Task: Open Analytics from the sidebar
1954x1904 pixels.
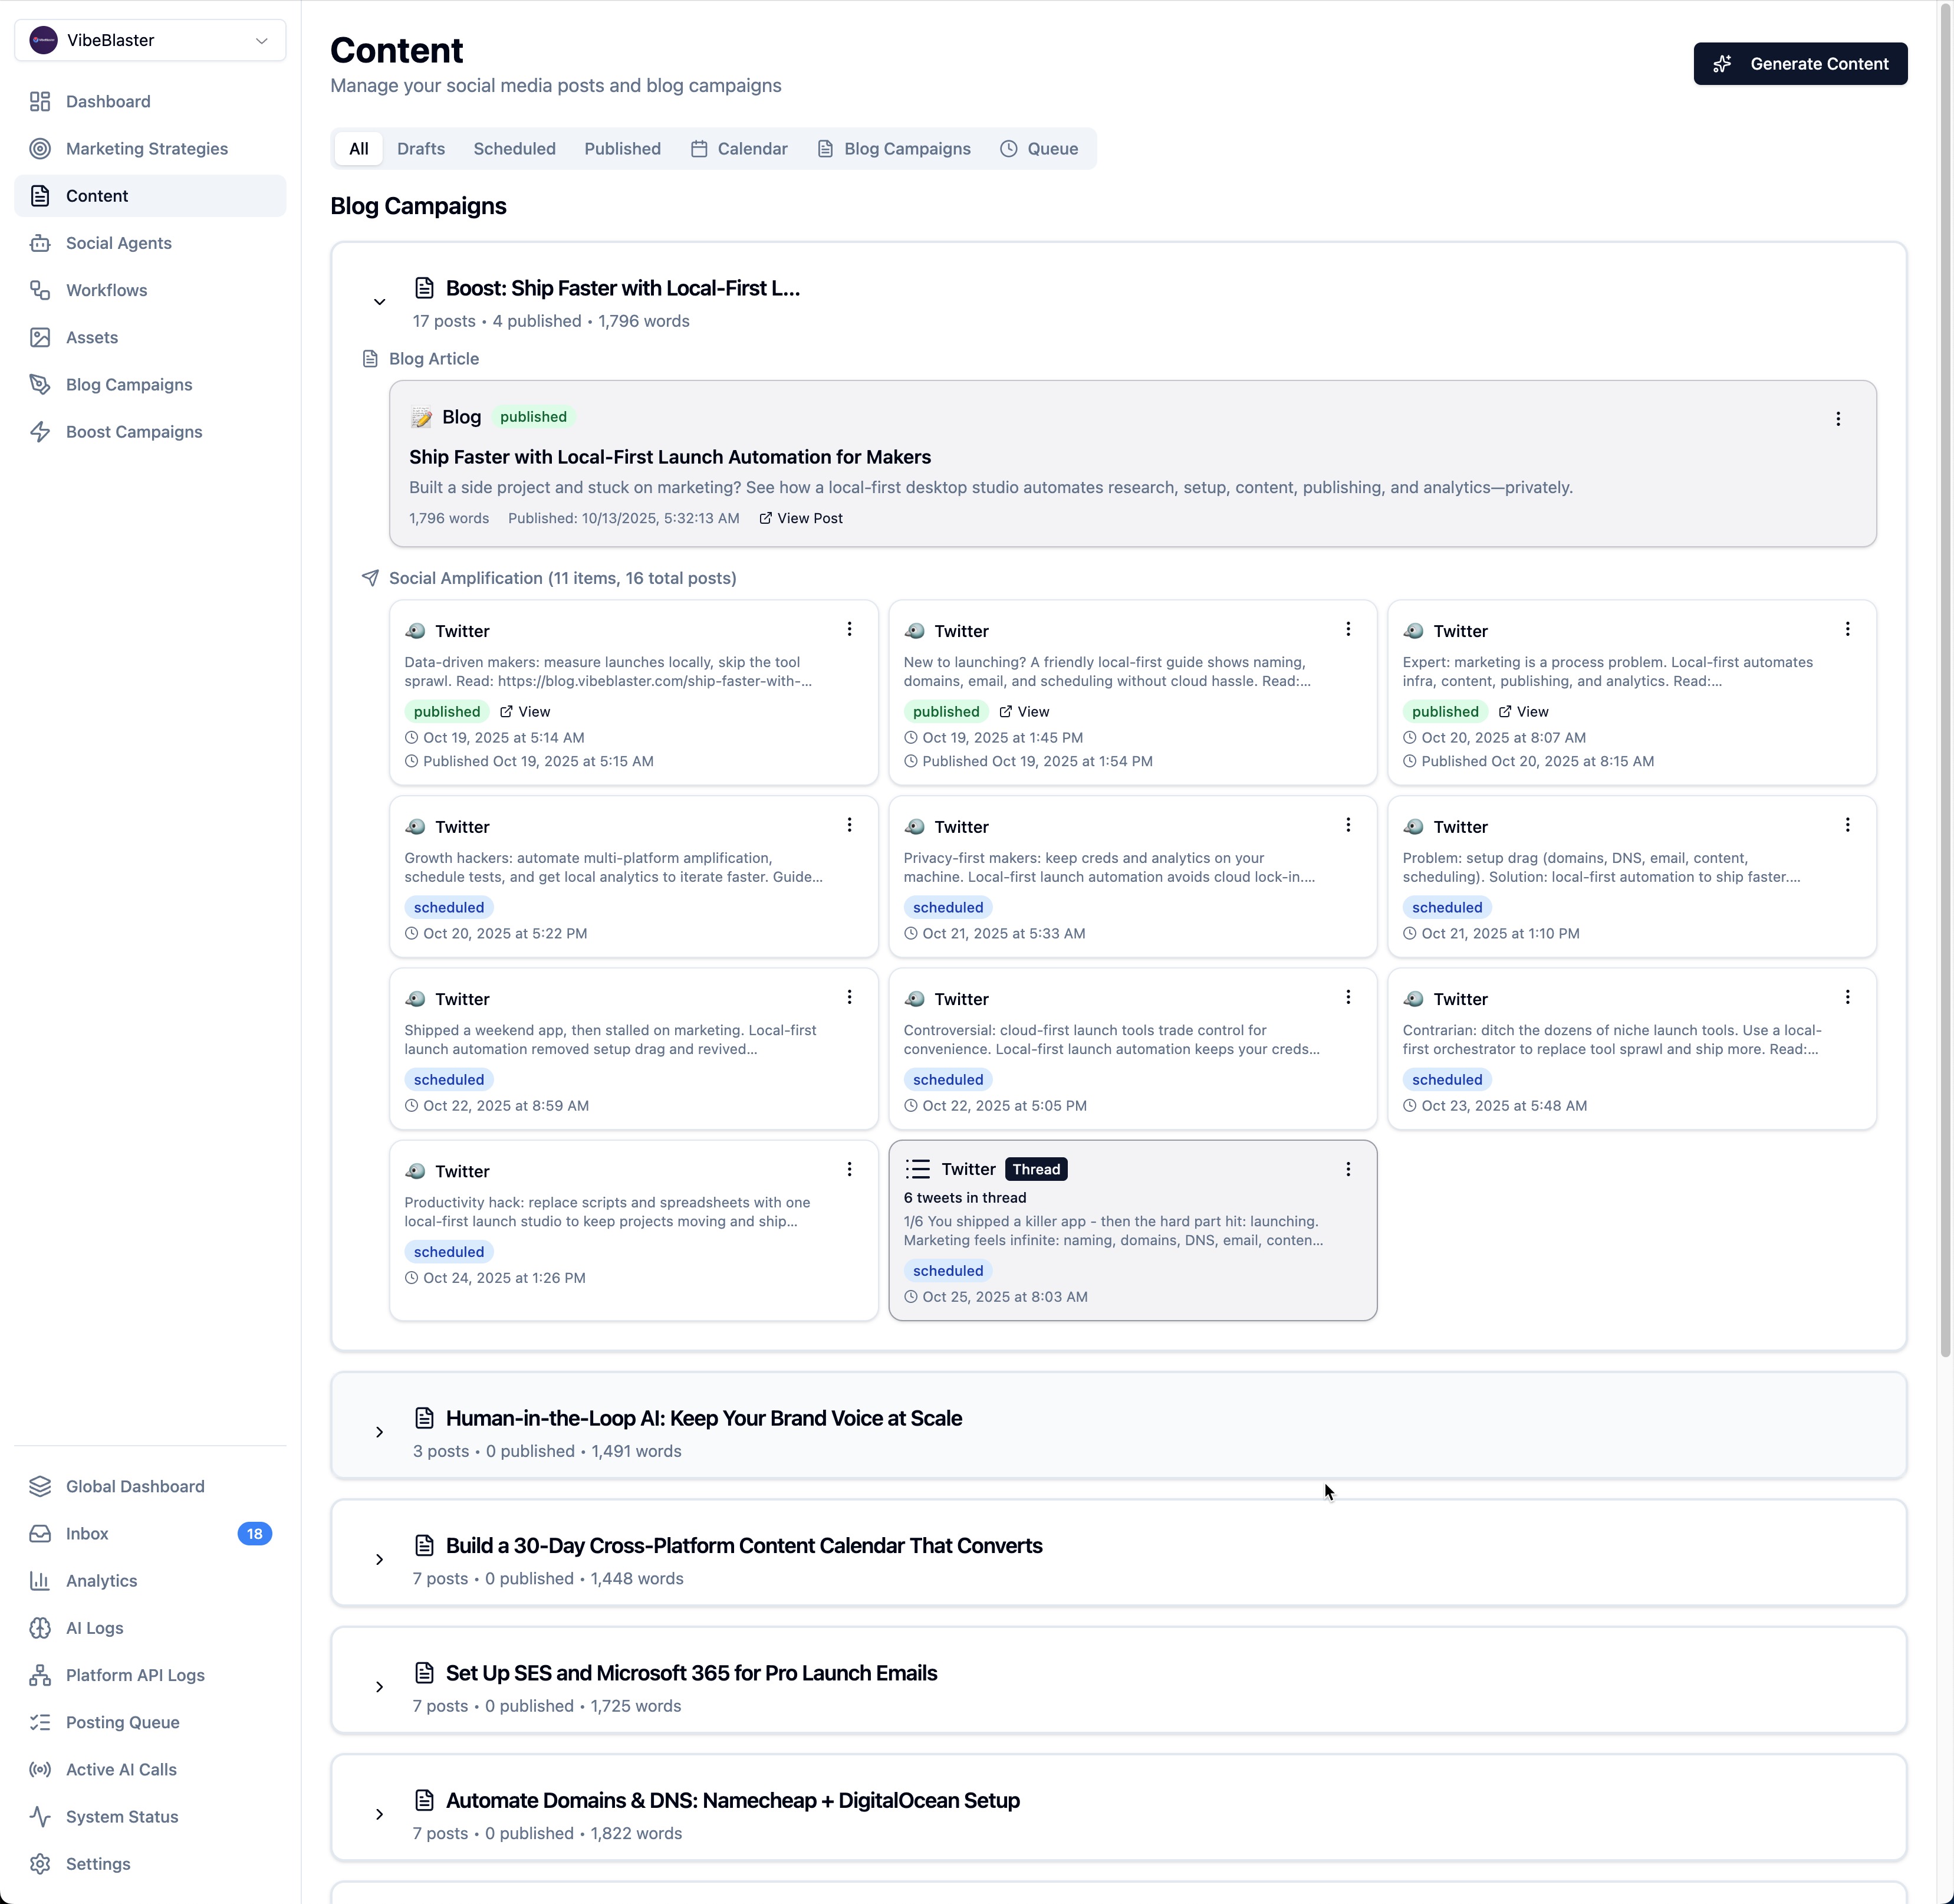Action: pyautogui.click(x=101, y=1580)
